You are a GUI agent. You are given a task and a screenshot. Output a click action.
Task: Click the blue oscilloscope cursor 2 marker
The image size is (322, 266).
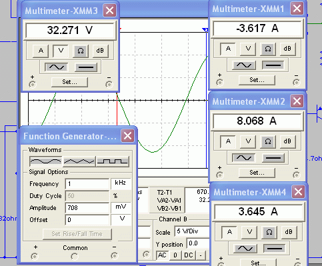tap(205, 30)
